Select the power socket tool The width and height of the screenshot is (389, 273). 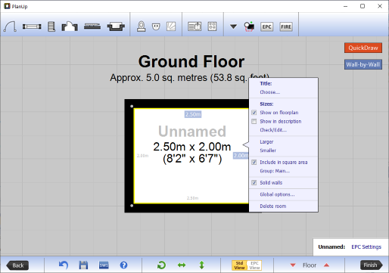pyautogui.click(x=156, y=26)
